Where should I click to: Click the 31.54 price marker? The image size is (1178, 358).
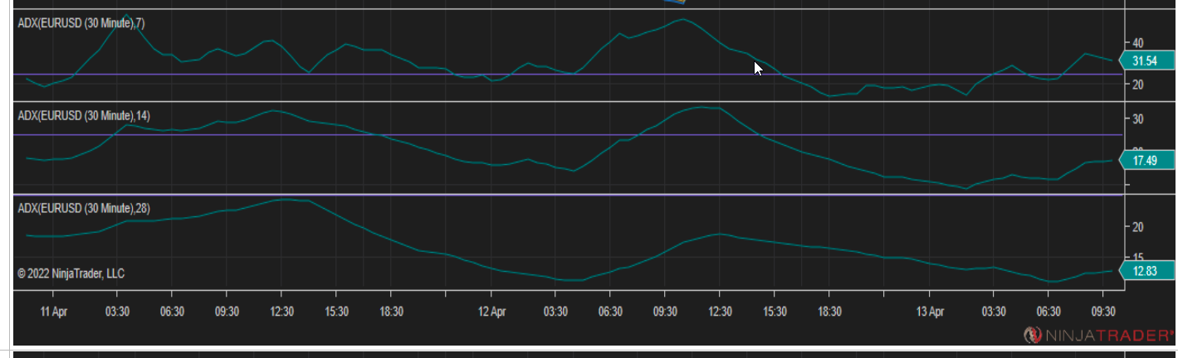click(1147, 60)
